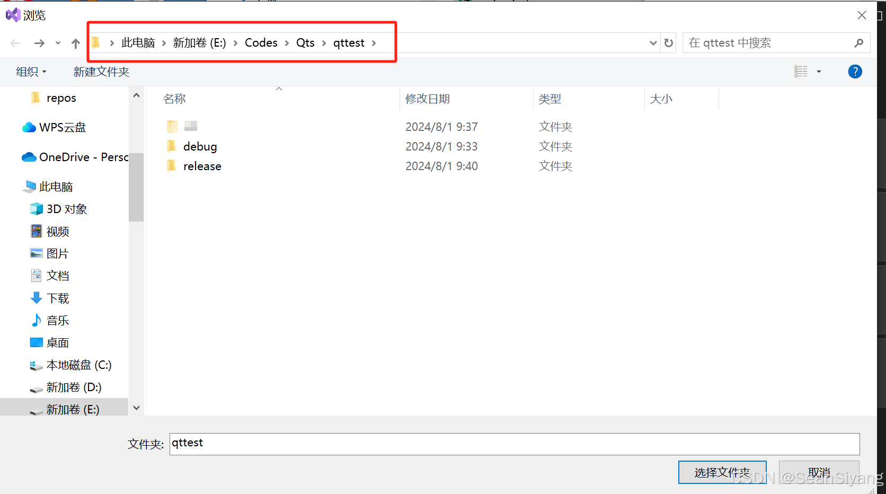Select the debug folder
This screenshot has height=494, width=886.
(x=200, y=146)
